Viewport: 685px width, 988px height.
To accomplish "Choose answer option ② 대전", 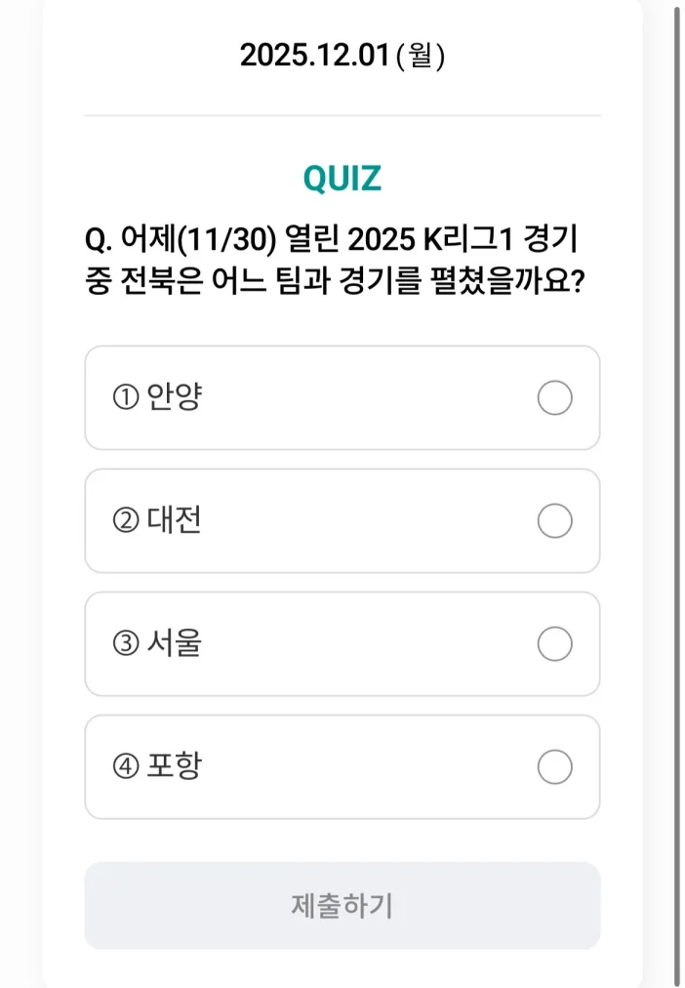I will coord(342,521).
